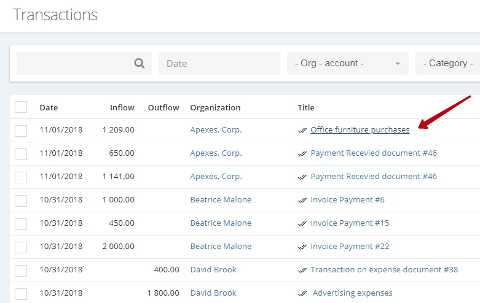Open David Brook in the 1 800.00 row
The image size is (480, 303).
(213, 293)
